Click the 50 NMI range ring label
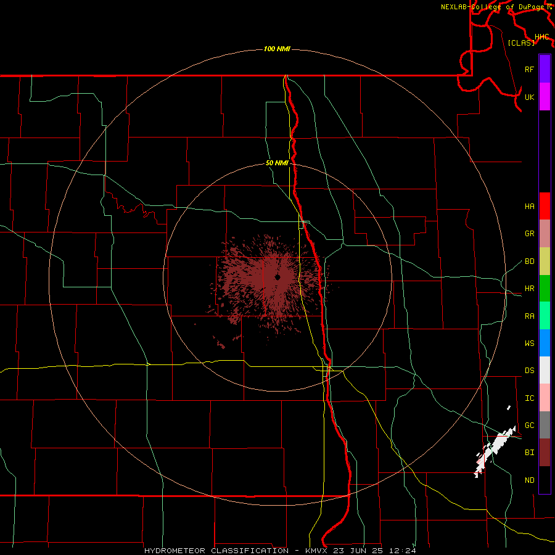The image size is (555, 555). [x=277, y=163]
